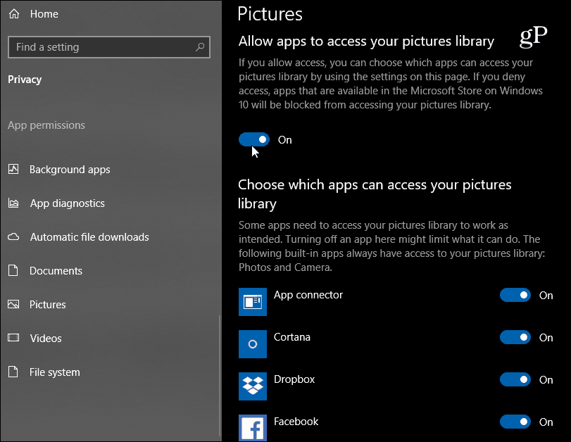This screenshot has width=571, height=442.
Task: Click the File system icon
Action: [x=13, y=372]
